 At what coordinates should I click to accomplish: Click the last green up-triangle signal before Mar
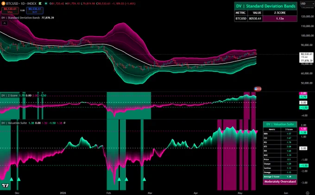[x=144, y=179]
